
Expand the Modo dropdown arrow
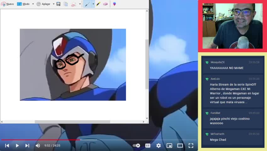[x=33, y=4]
